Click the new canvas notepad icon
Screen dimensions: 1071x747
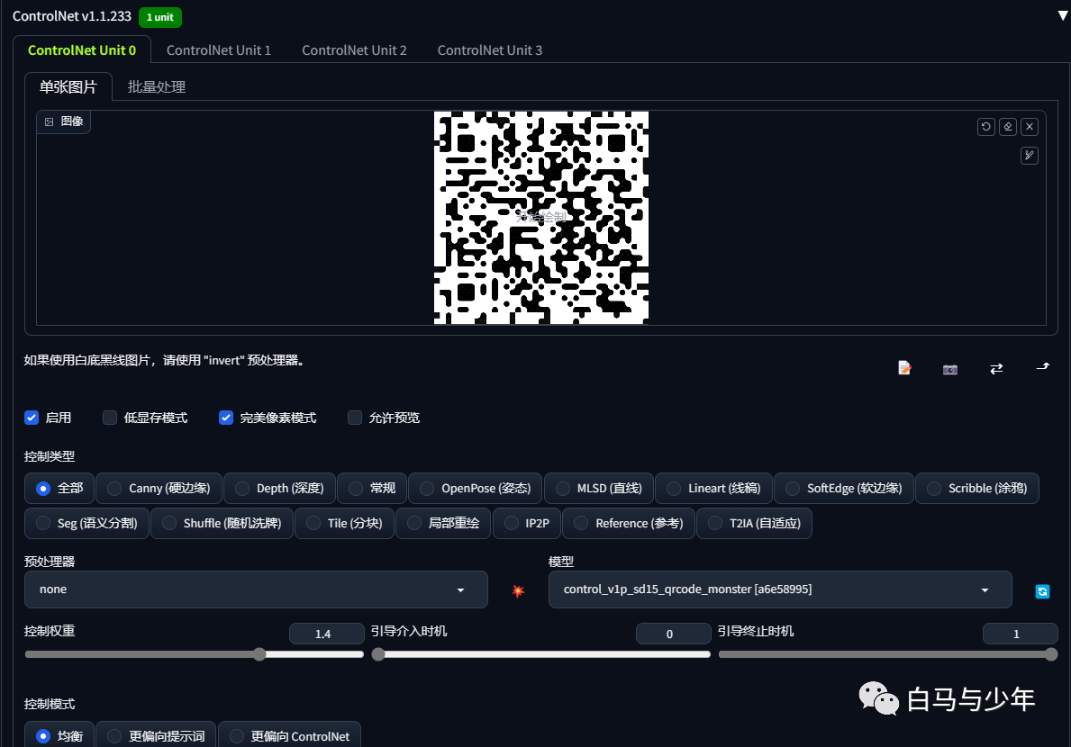(x=904, y=368)
